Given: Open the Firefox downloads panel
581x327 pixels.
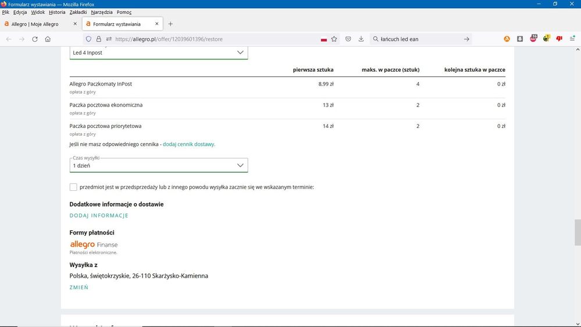Looking at the screenshot, I should (361, 39).
